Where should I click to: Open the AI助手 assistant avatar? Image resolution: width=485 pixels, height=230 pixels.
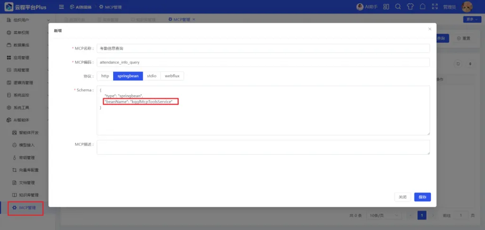[360, 7]
